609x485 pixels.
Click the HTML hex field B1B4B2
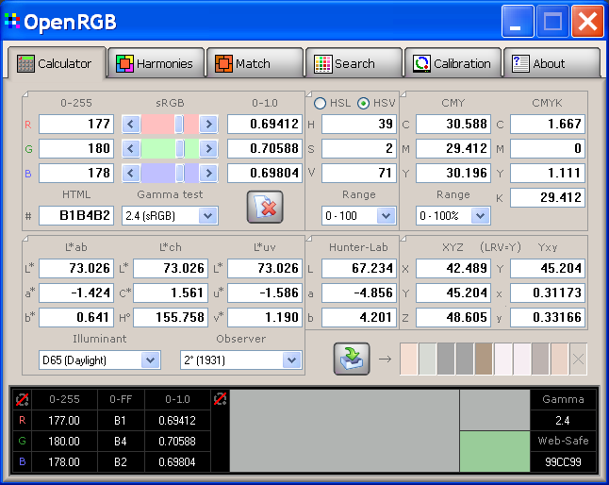tap(76, 216)
